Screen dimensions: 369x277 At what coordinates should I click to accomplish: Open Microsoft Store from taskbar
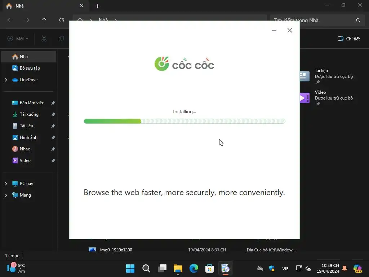[x=209, y=268]
